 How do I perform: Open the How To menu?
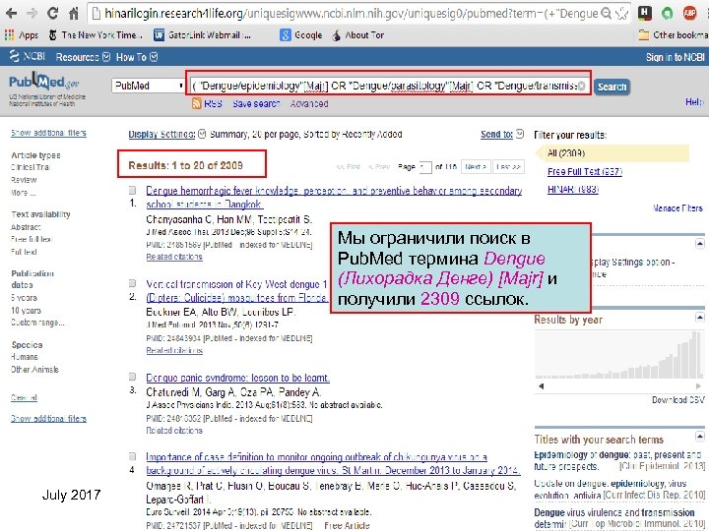(137, 57)
